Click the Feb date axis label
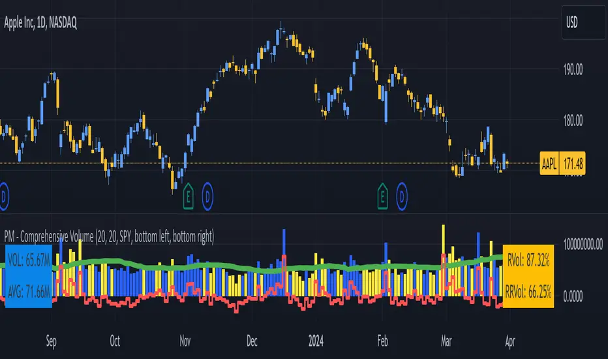The height and width of the screenshot is (359, 608). (382, 341)
